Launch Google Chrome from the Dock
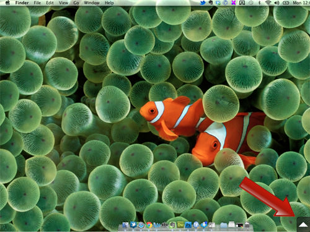 point(149,225)
